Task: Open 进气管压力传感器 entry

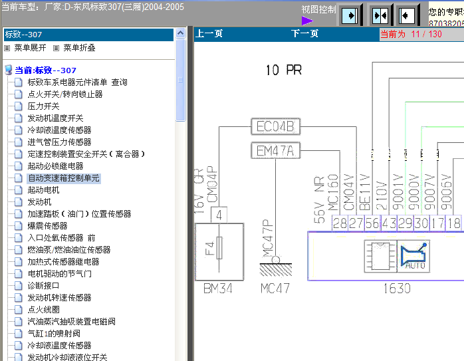Action: tap(59, 142)
